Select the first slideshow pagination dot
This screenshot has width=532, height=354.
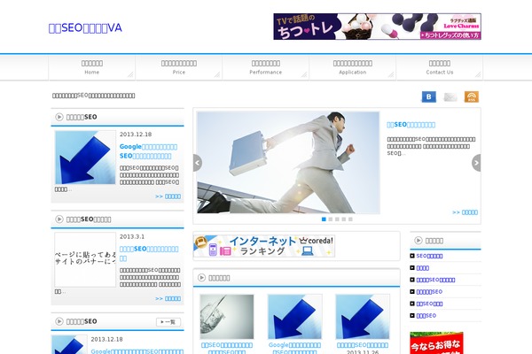click(x=324, y=219)
